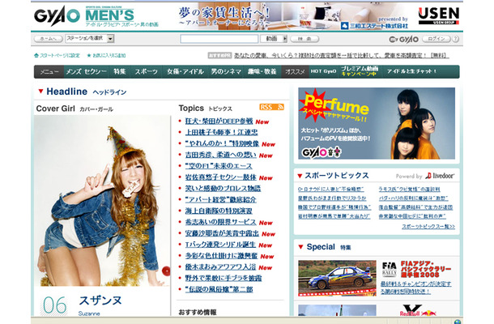494x324 pixels.
Task: Click the house icon beside スタートページに設定
Action: pos(36,55)
